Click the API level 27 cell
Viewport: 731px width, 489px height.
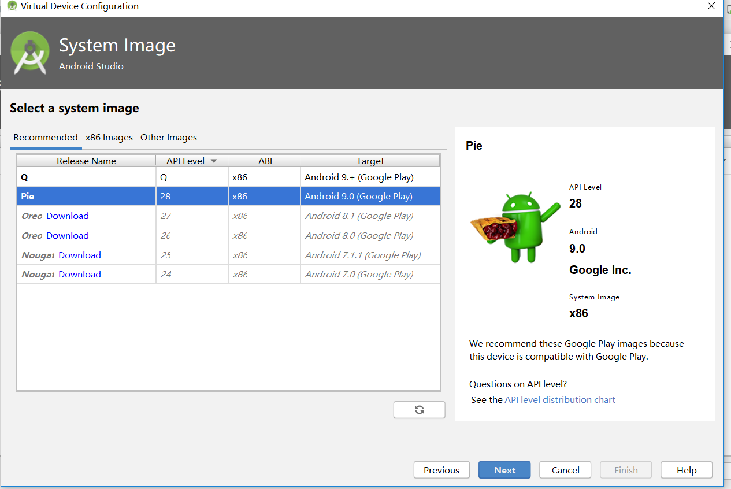tap(192, 216)
